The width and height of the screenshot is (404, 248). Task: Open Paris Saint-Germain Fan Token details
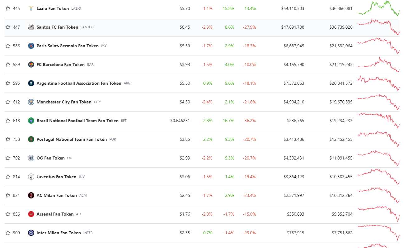click(68, 46)
